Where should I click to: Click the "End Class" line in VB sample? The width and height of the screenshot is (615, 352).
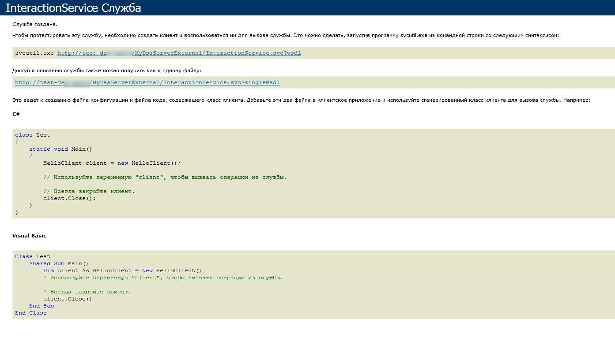coord(31,313)
